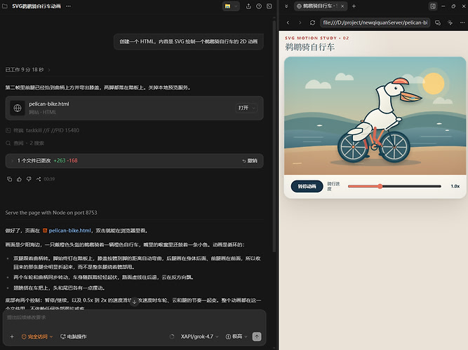This screenshot has width=468, height=350.
Task: Click the '+263 -168' diff stats text
Action: tap(65, 160)
